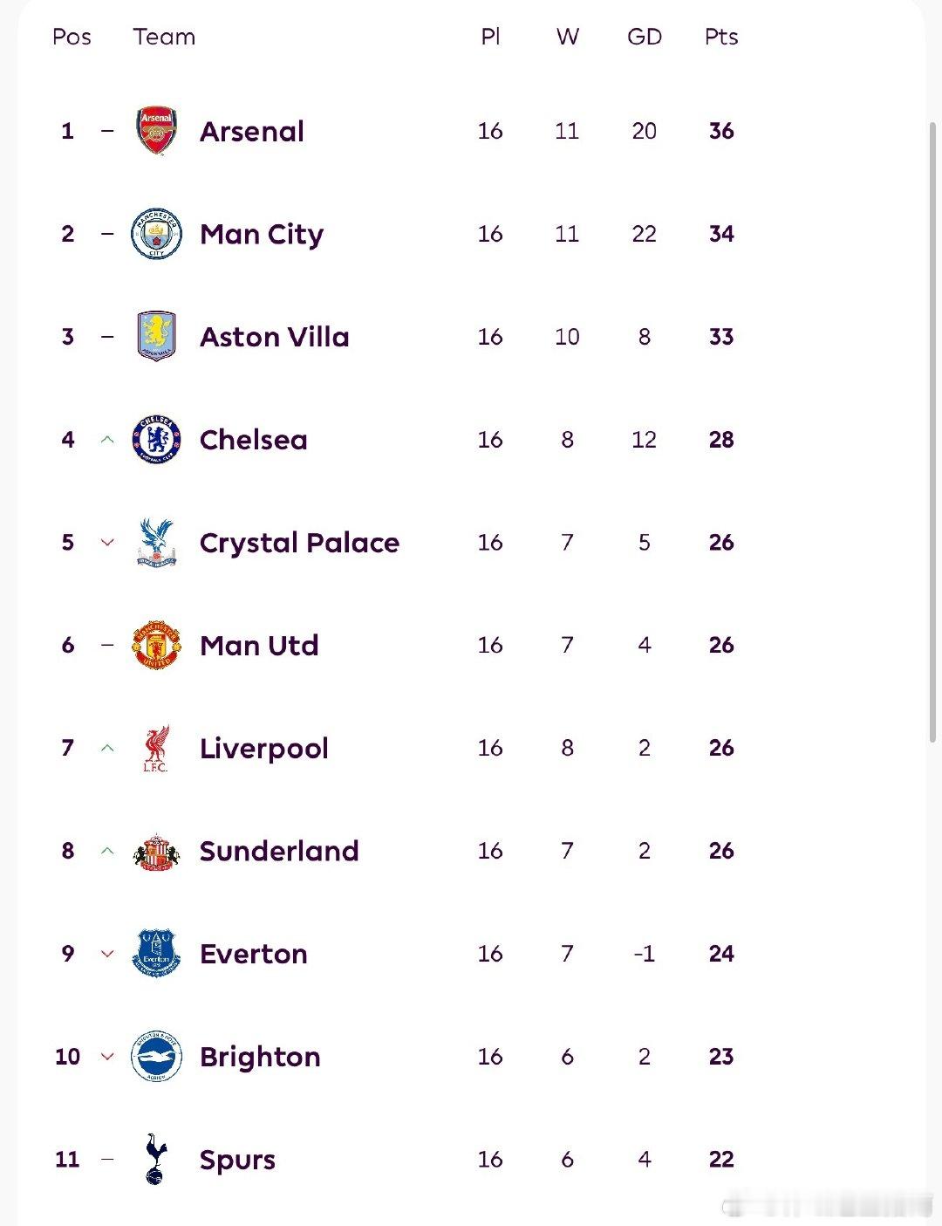Click the Brighton seagull badge

(x=157, y=1056)
